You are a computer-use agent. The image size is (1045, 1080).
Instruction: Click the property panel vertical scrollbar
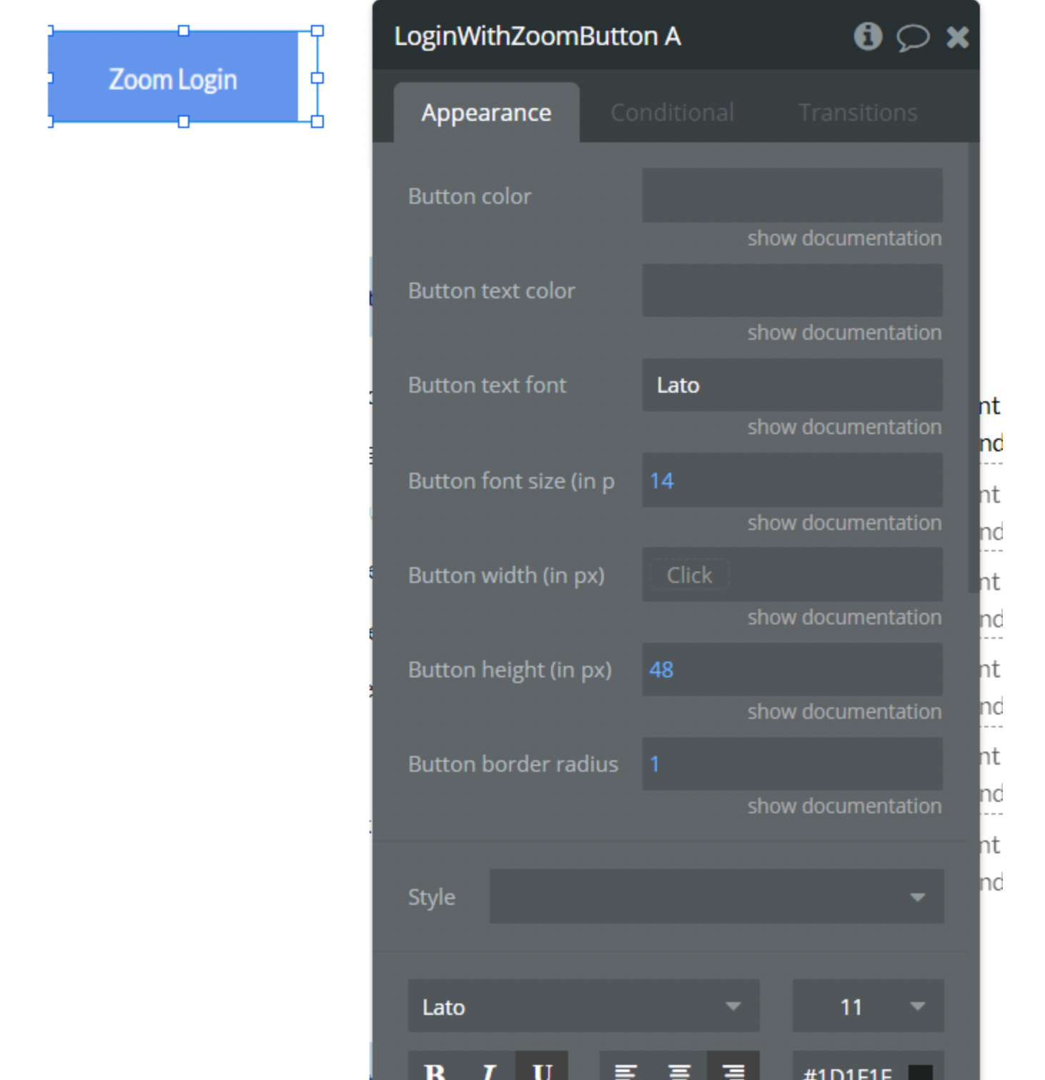click(974, 368)
